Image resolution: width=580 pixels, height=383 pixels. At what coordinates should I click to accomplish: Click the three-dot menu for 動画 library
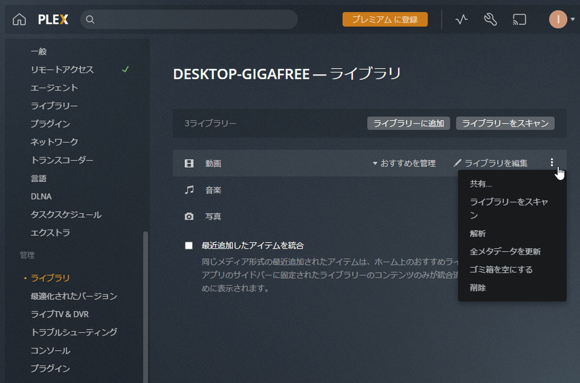pyautogui.click(x=552, y=163)
